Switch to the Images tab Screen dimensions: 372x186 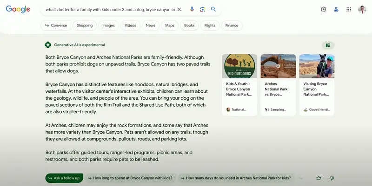pos(108,26)
